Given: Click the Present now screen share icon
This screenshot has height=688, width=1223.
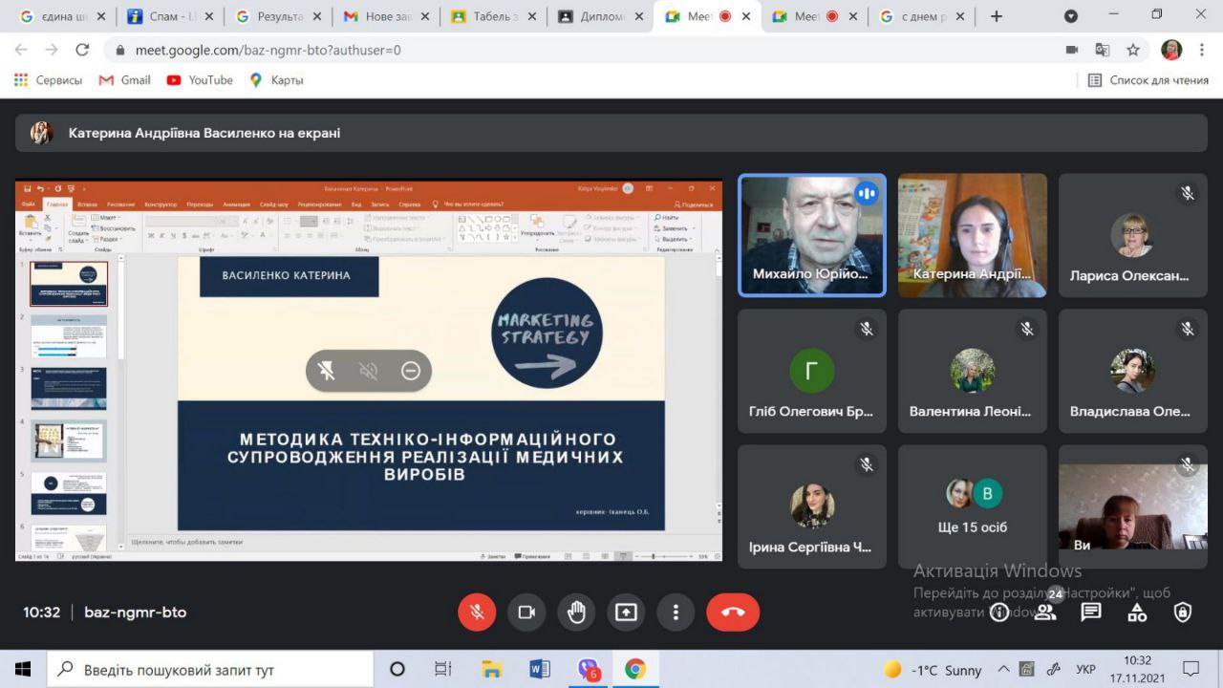Looking at the screenshot, I should pyautogui.click(x=626, y=613).
